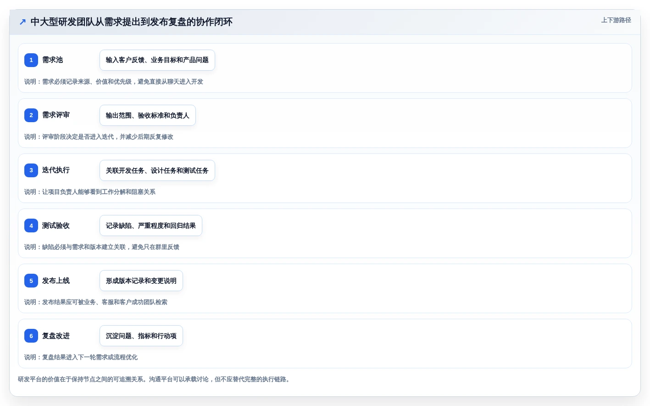Click the 上下游路径 label in header
Viewport: 650px width, 406px height.
click(x=616, y=20)
